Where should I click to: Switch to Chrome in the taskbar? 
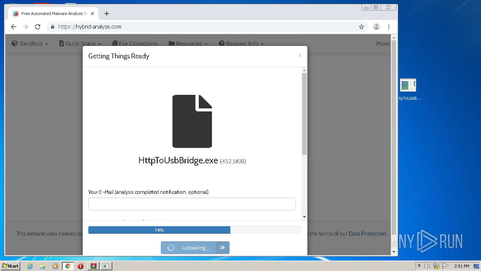(68, 266)
